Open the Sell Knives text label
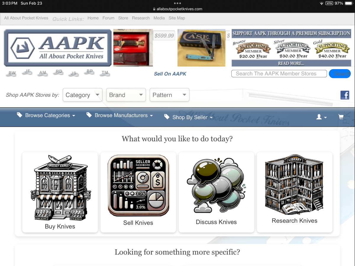 (x=138, y=223)
